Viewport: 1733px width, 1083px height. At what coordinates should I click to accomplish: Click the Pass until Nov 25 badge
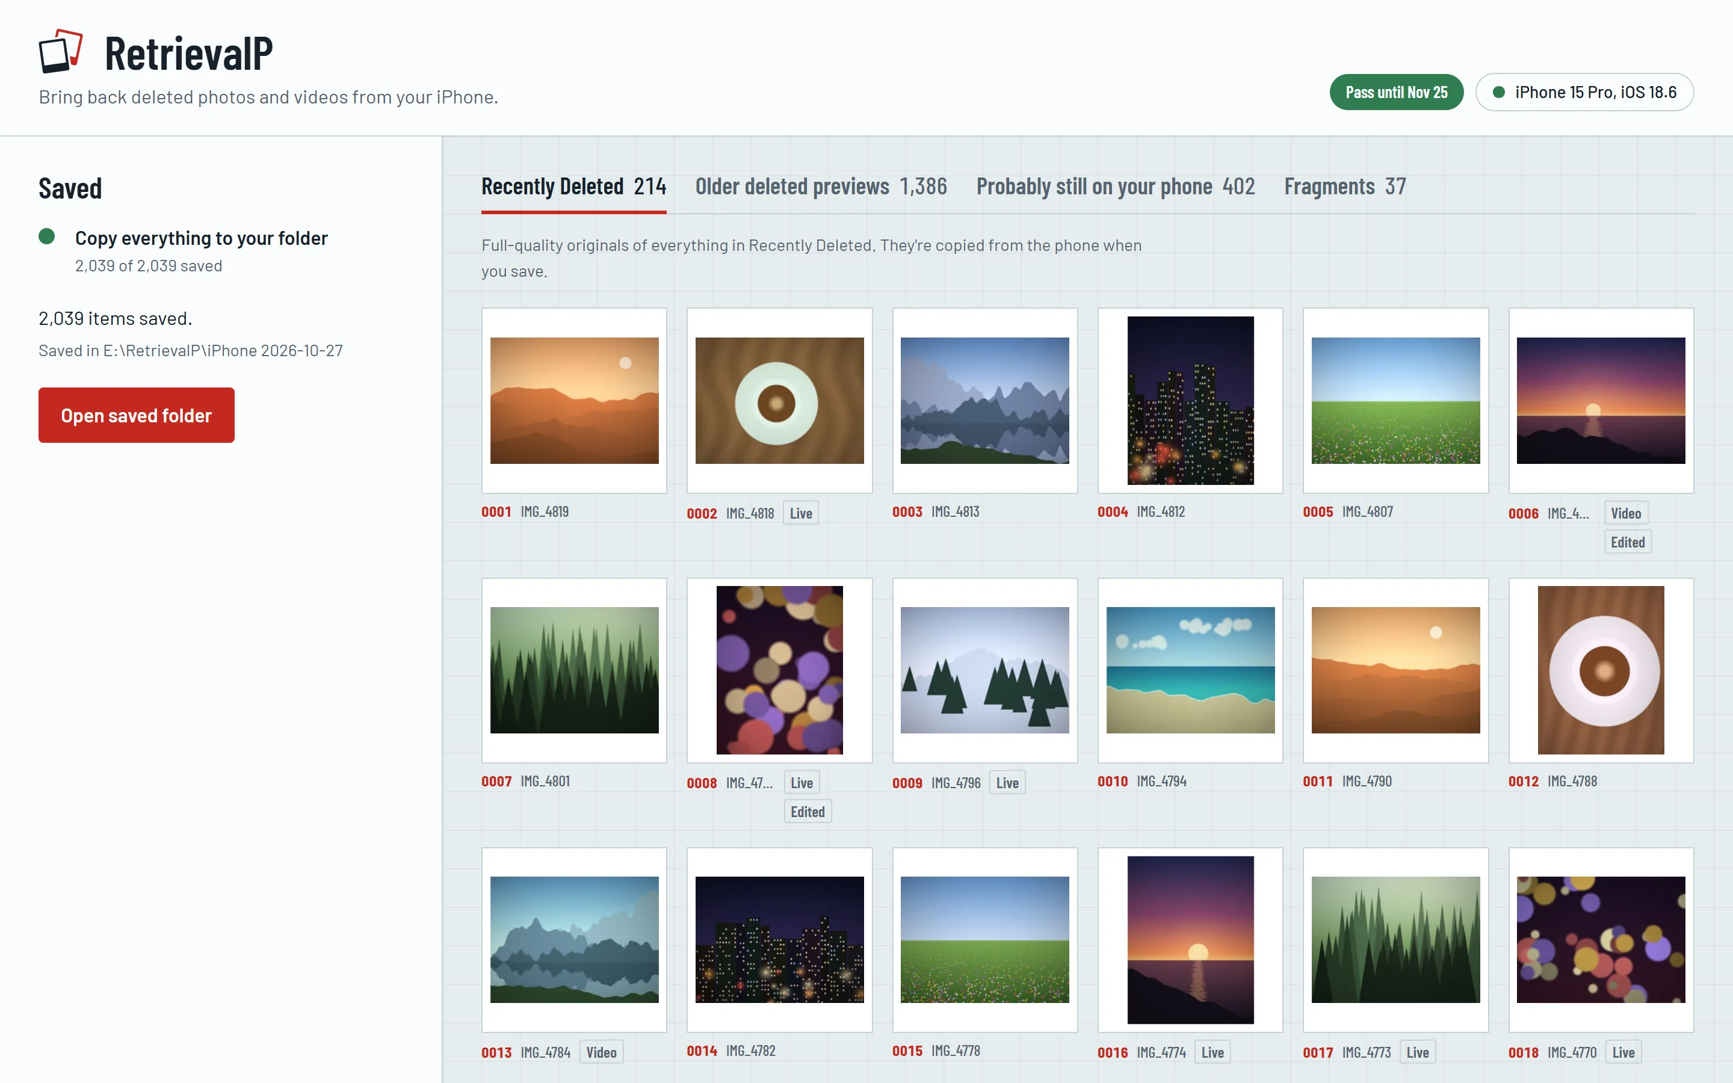tap(1395, 93)
